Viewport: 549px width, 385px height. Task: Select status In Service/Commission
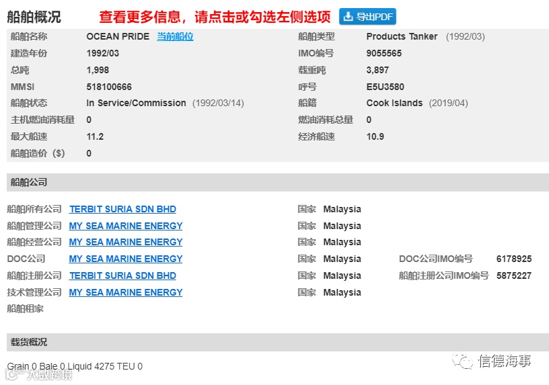136,103
